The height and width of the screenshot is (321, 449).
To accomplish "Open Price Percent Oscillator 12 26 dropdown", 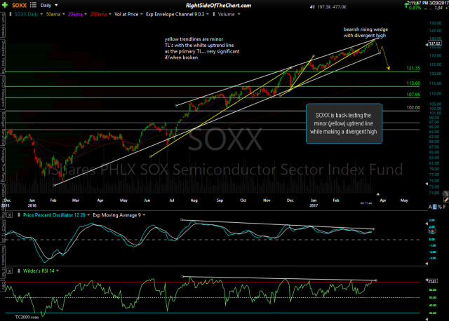I will point(88,215).
